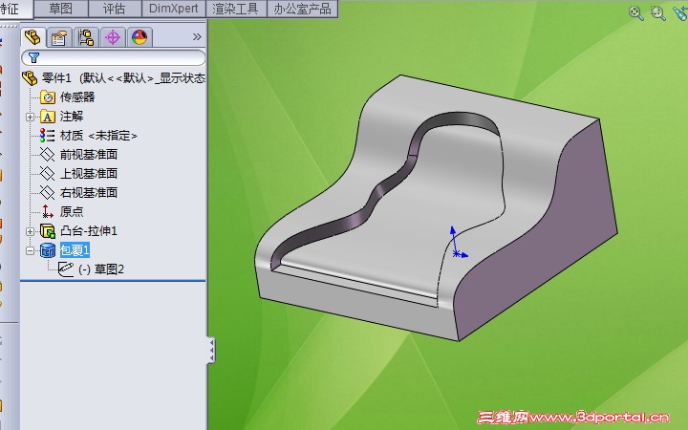Open the PropertyManager tab
The width and height of the screenshot is (688, 430).
59,37
